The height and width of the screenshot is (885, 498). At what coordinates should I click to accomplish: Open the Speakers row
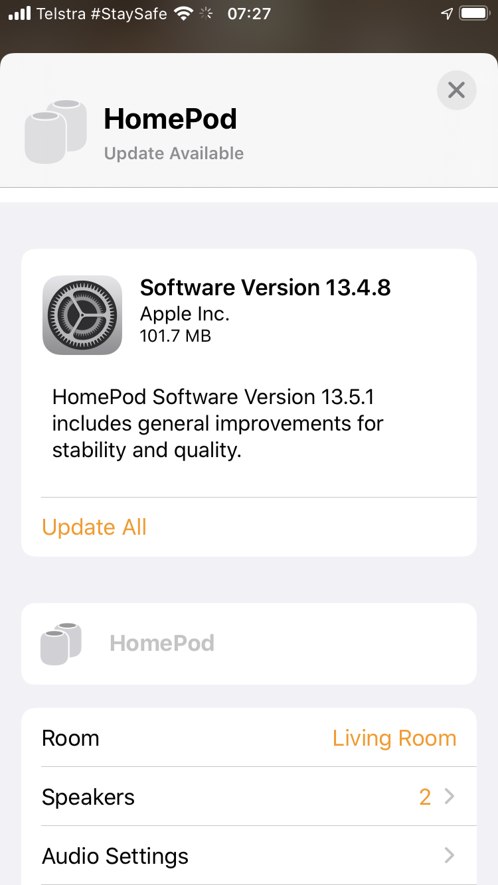click(x=249, y=797)
